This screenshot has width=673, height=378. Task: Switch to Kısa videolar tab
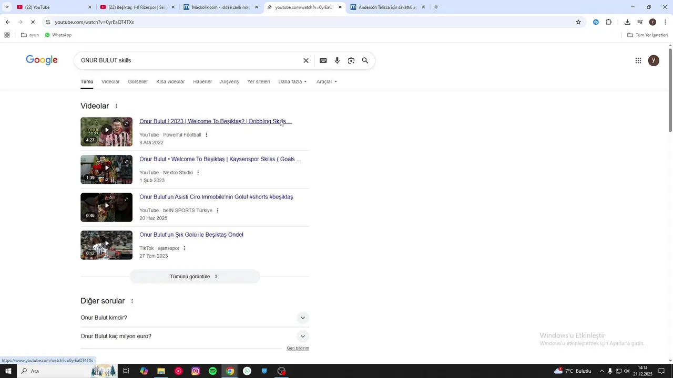[170, 82]
